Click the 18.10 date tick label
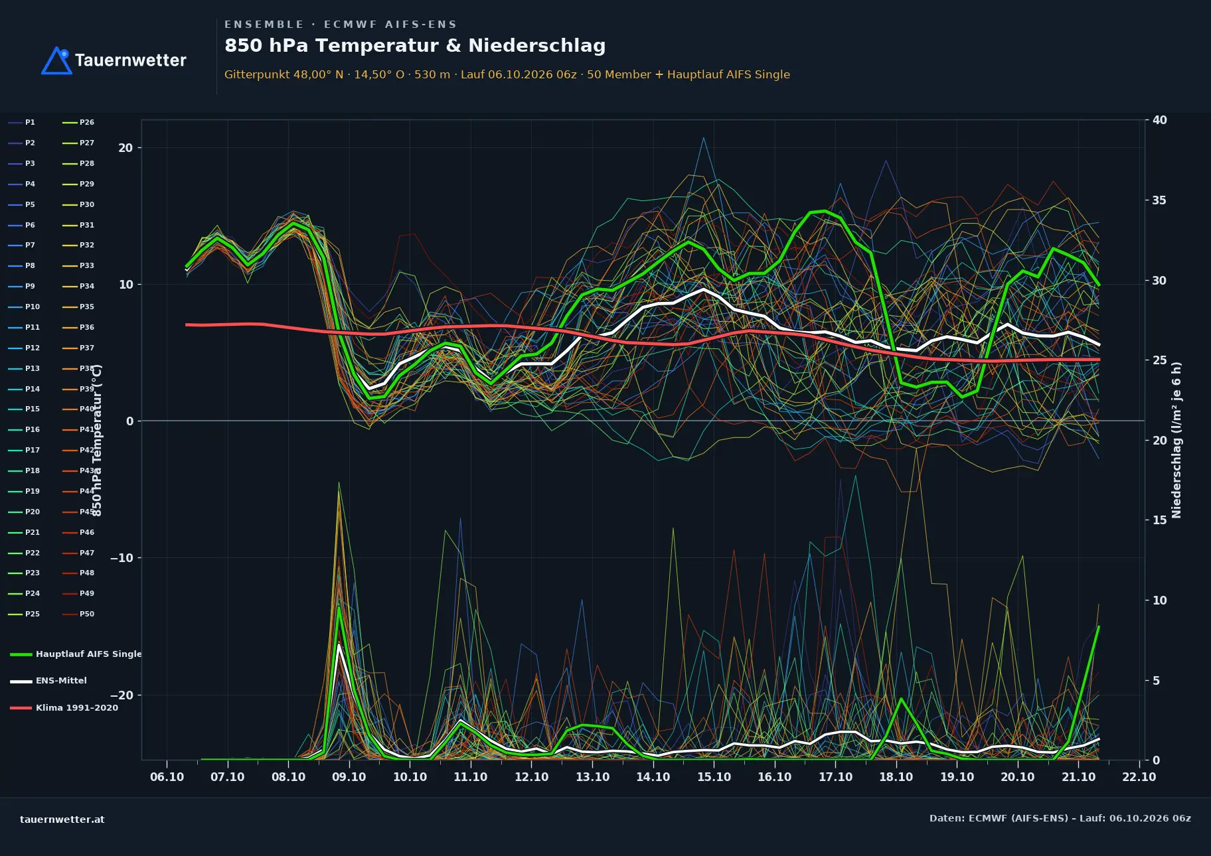1211x856 pixels. [896, 777]
